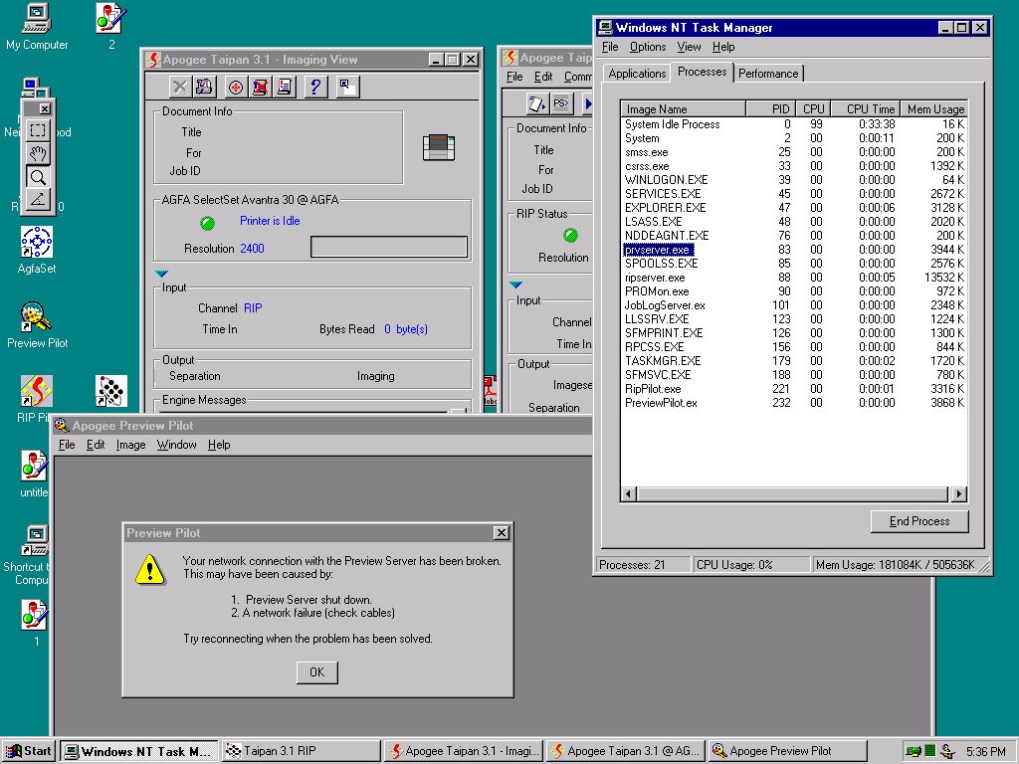Image resolution: width=1019 pixels, height=764 pixels.
Task: Click OK in the Preview Pilot warning dialog
Action: (317, 672)
